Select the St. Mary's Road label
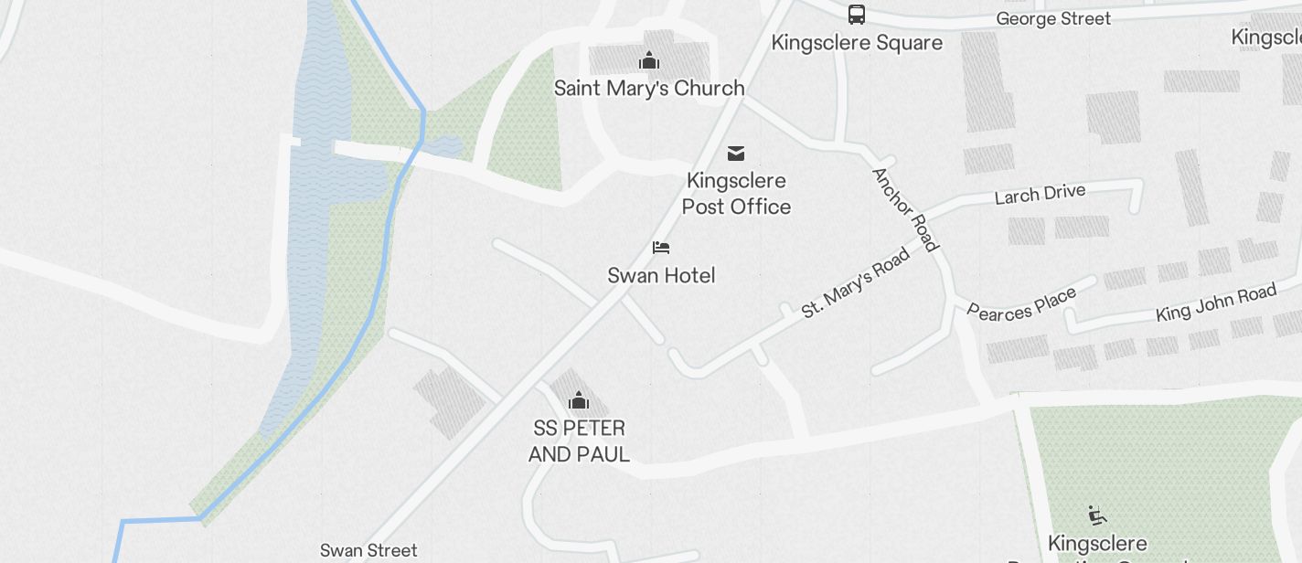Viewport: 1302px width, 563px height. tap(856, 282)
